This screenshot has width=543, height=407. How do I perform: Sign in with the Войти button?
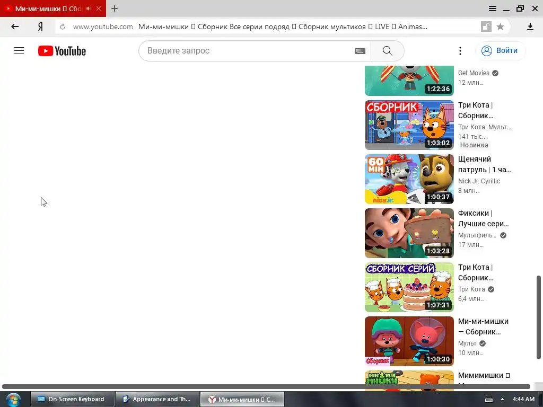(x=501, y=51)
